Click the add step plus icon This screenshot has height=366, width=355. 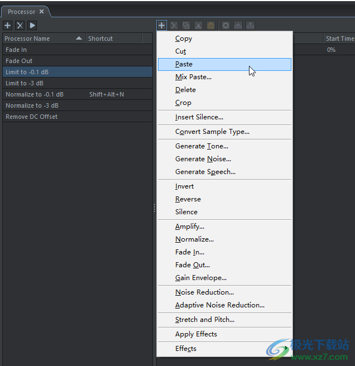coord(162,25)
